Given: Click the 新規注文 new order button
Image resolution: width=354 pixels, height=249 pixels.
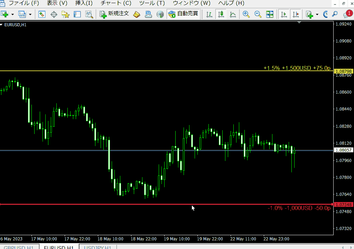Looking at the screenshot, I should pos(114,14).
